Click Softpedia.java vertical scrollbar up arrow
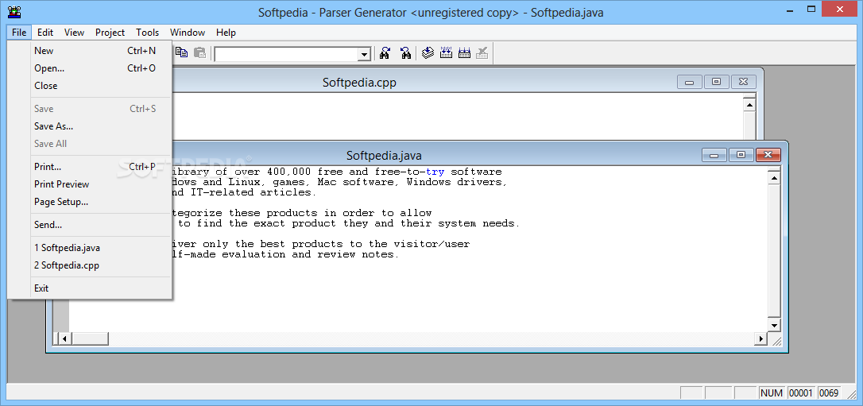The image size is (863, 406). pos(774,178)
